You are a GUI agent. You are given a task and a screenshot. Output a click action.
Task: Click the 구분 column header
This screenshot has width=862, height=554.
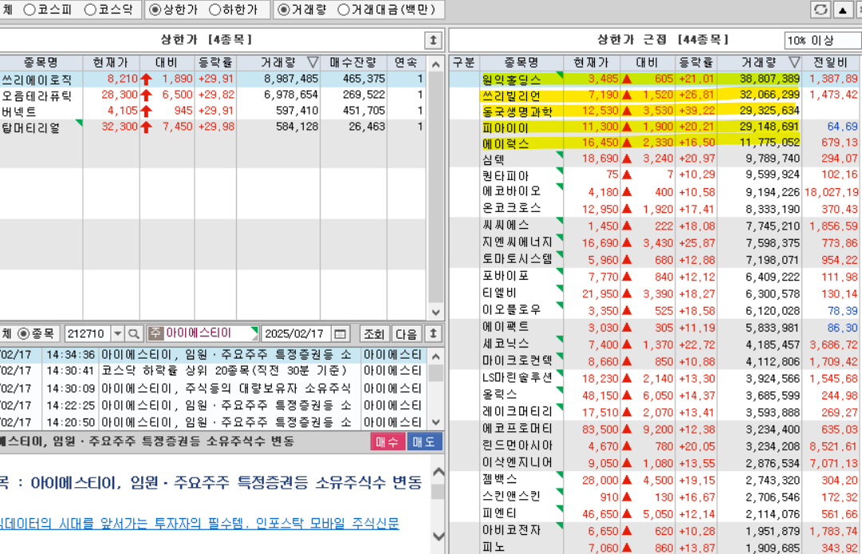coord(464,63)
